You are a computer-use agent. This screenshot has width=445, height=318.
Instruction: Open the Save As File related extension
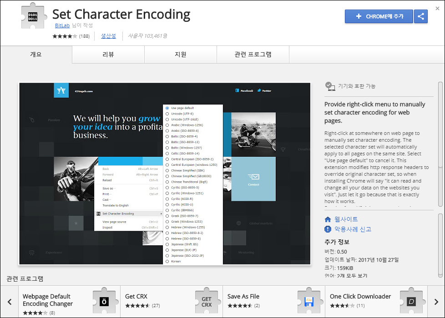(274, 302)
